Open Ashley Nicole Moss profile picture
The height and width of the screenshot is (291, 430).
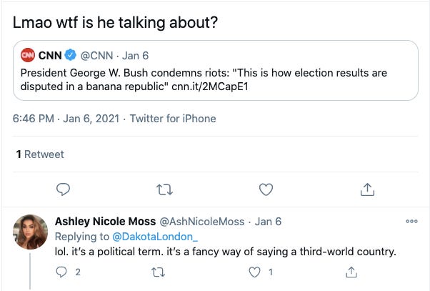point(31,233)
